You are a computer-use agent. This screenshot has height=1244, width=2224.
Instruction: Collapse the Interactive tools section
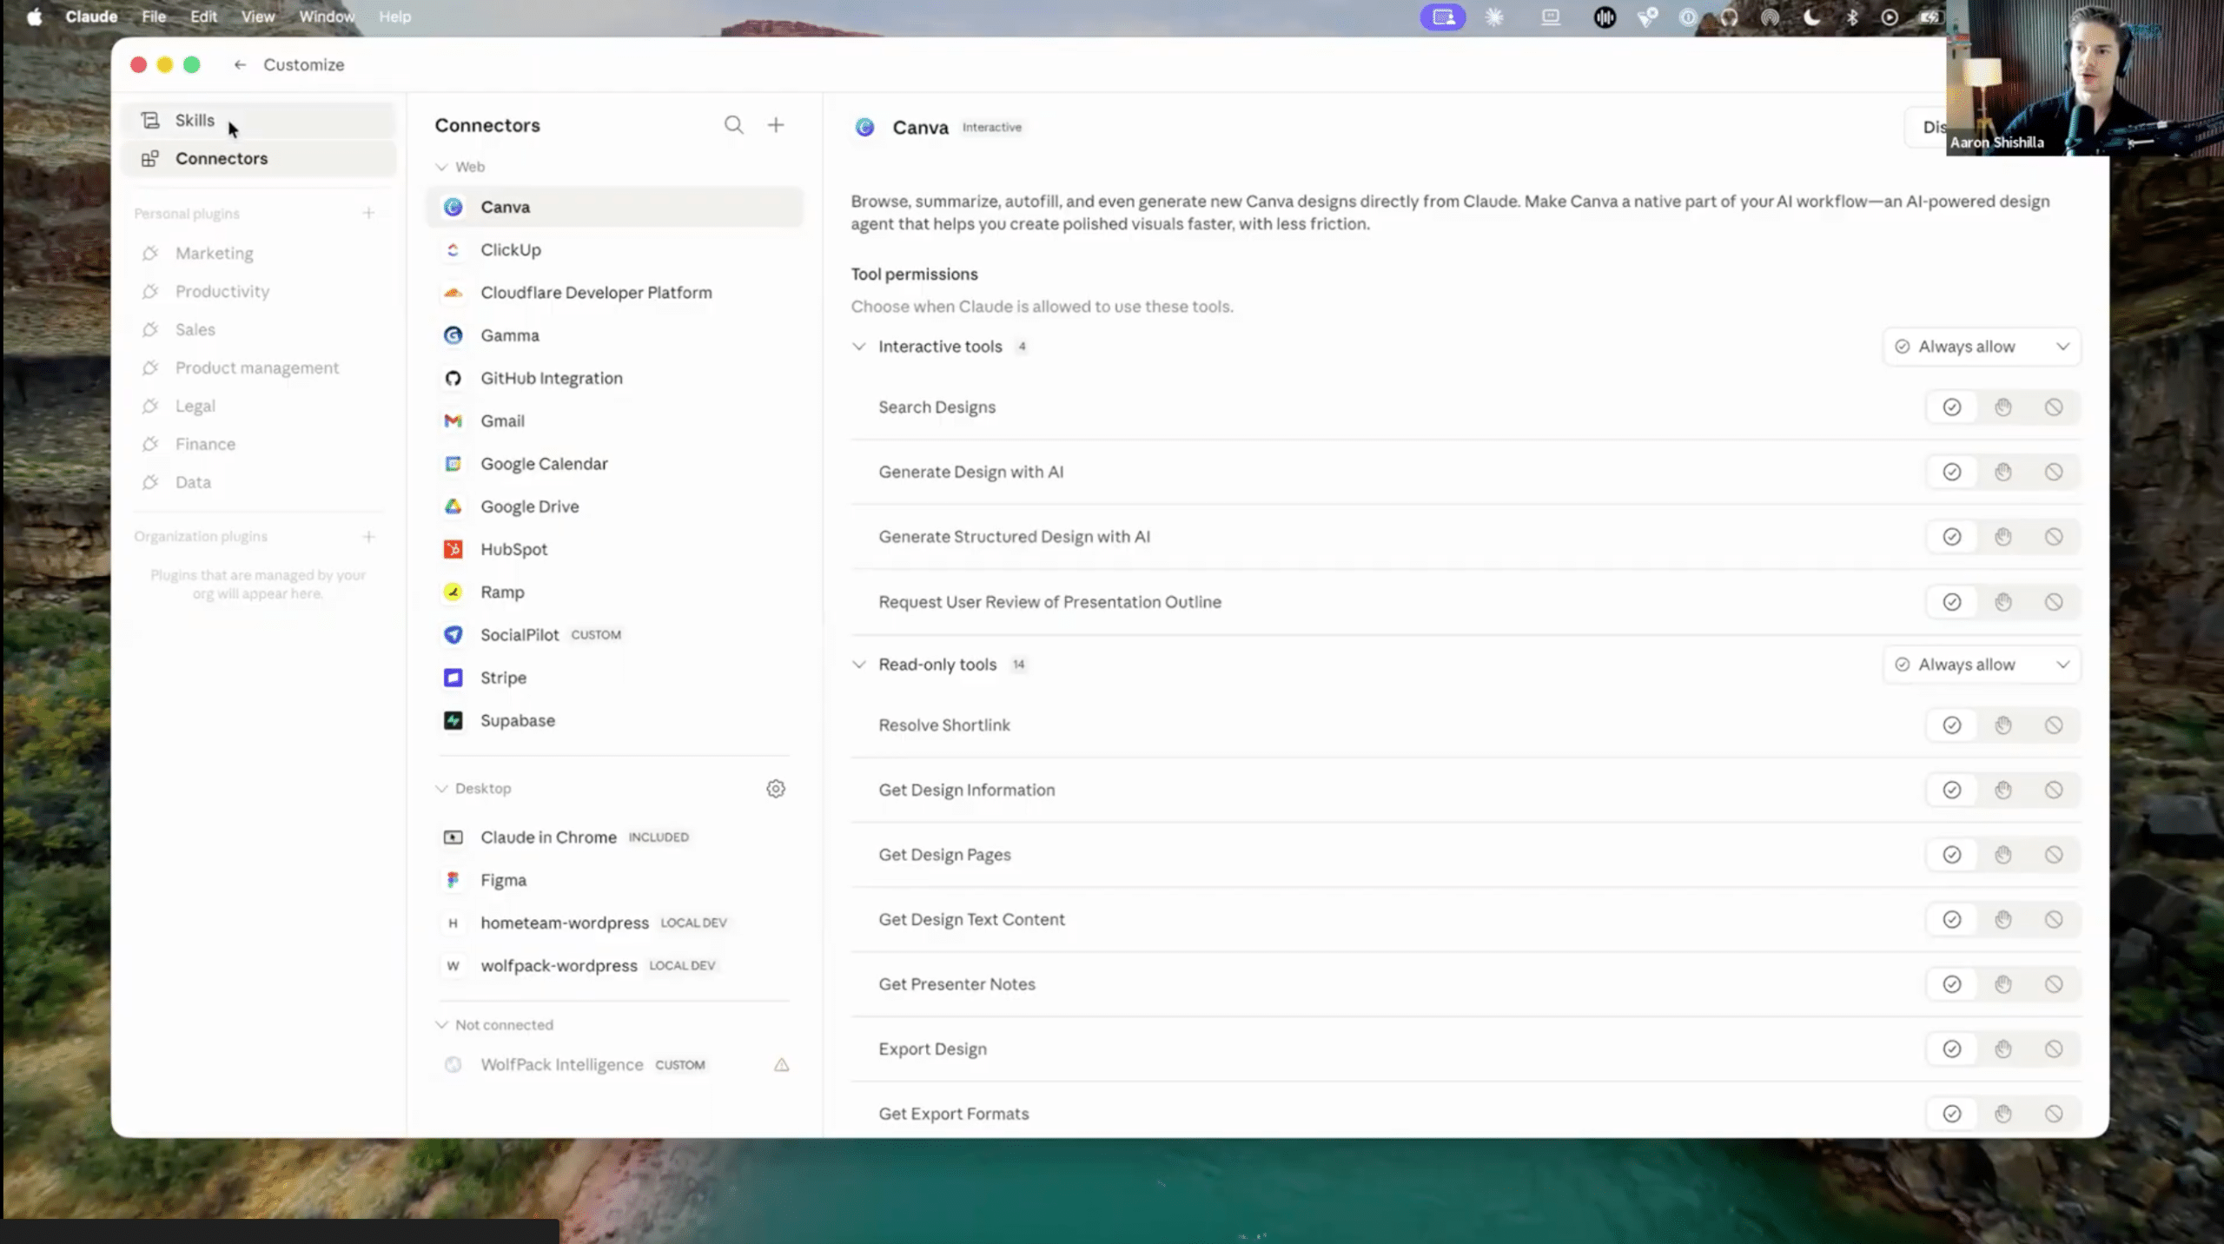click(859, 347)
